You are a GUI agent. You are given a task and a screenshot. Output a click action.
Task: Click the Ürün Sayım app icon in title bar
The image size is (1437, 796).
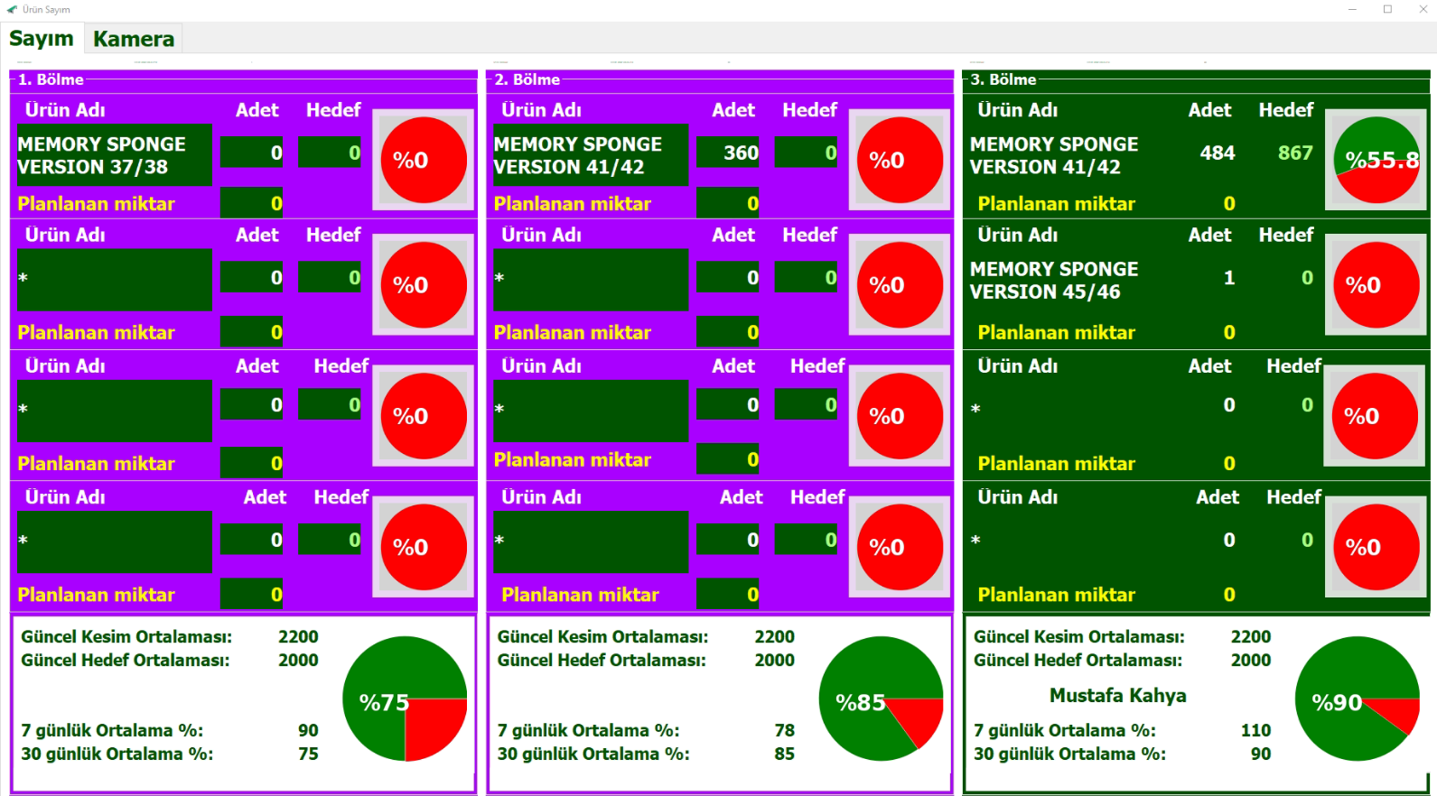12,9
